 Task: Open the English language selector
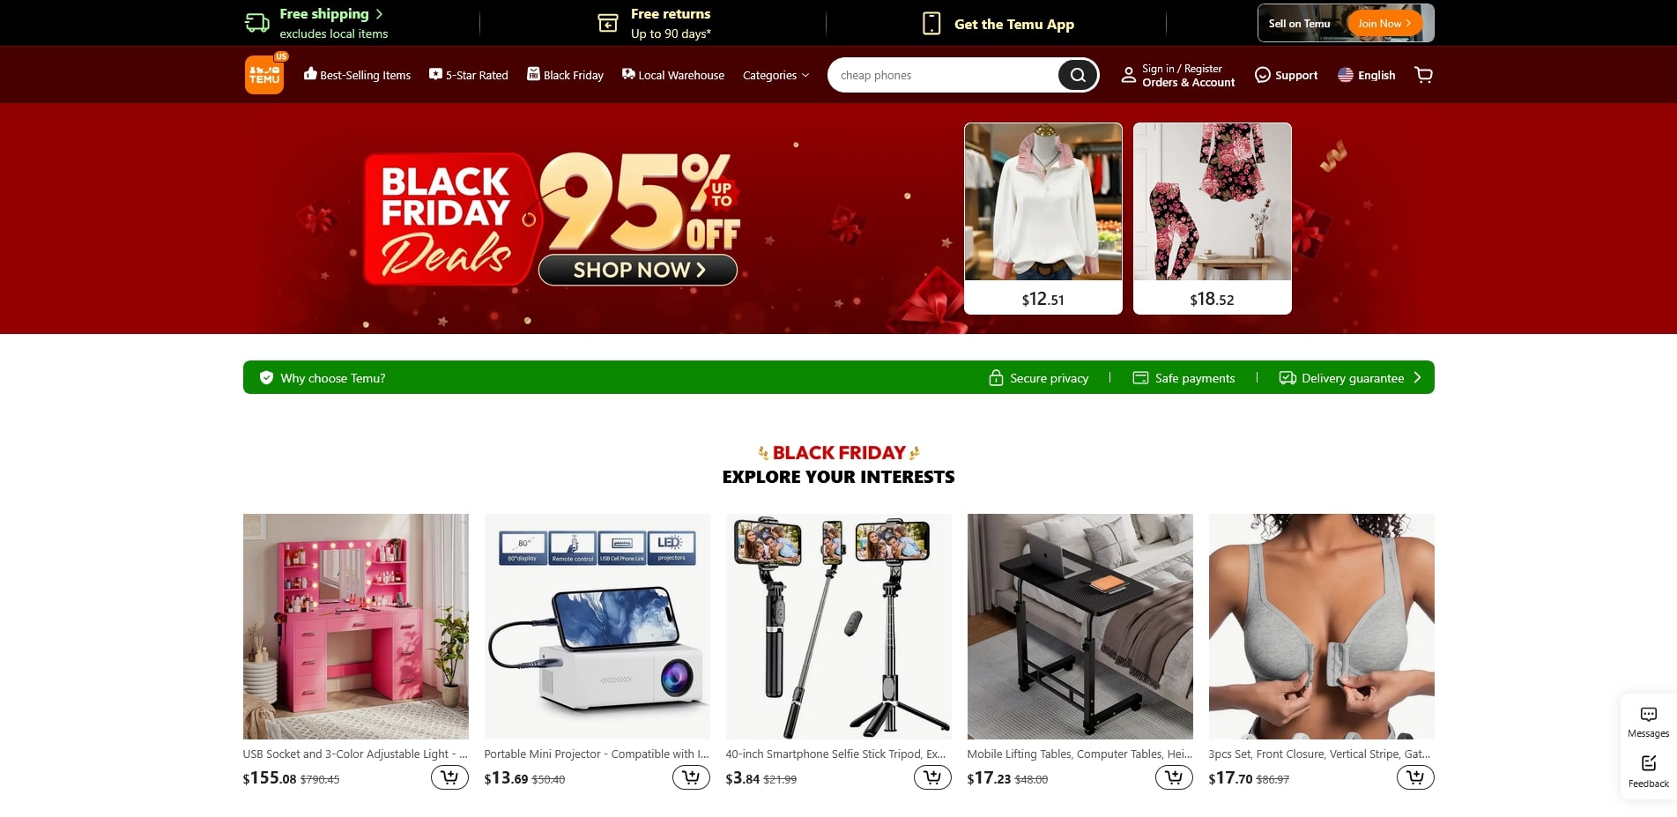pos(1366,76)
